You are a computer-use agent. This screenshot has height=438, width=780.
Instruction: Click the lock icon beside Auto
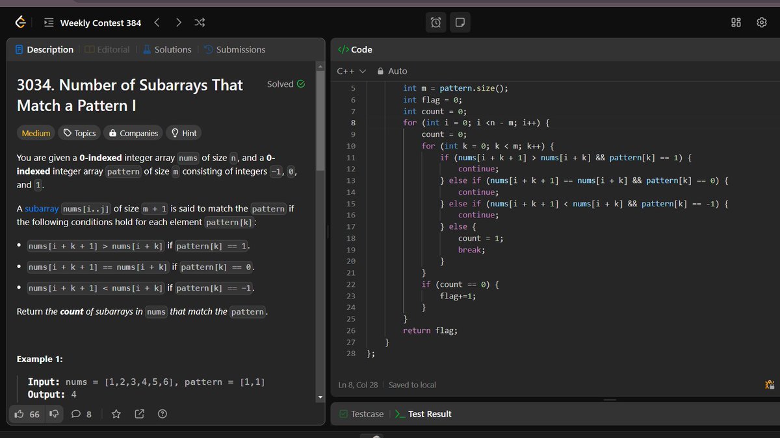(381, 71)
